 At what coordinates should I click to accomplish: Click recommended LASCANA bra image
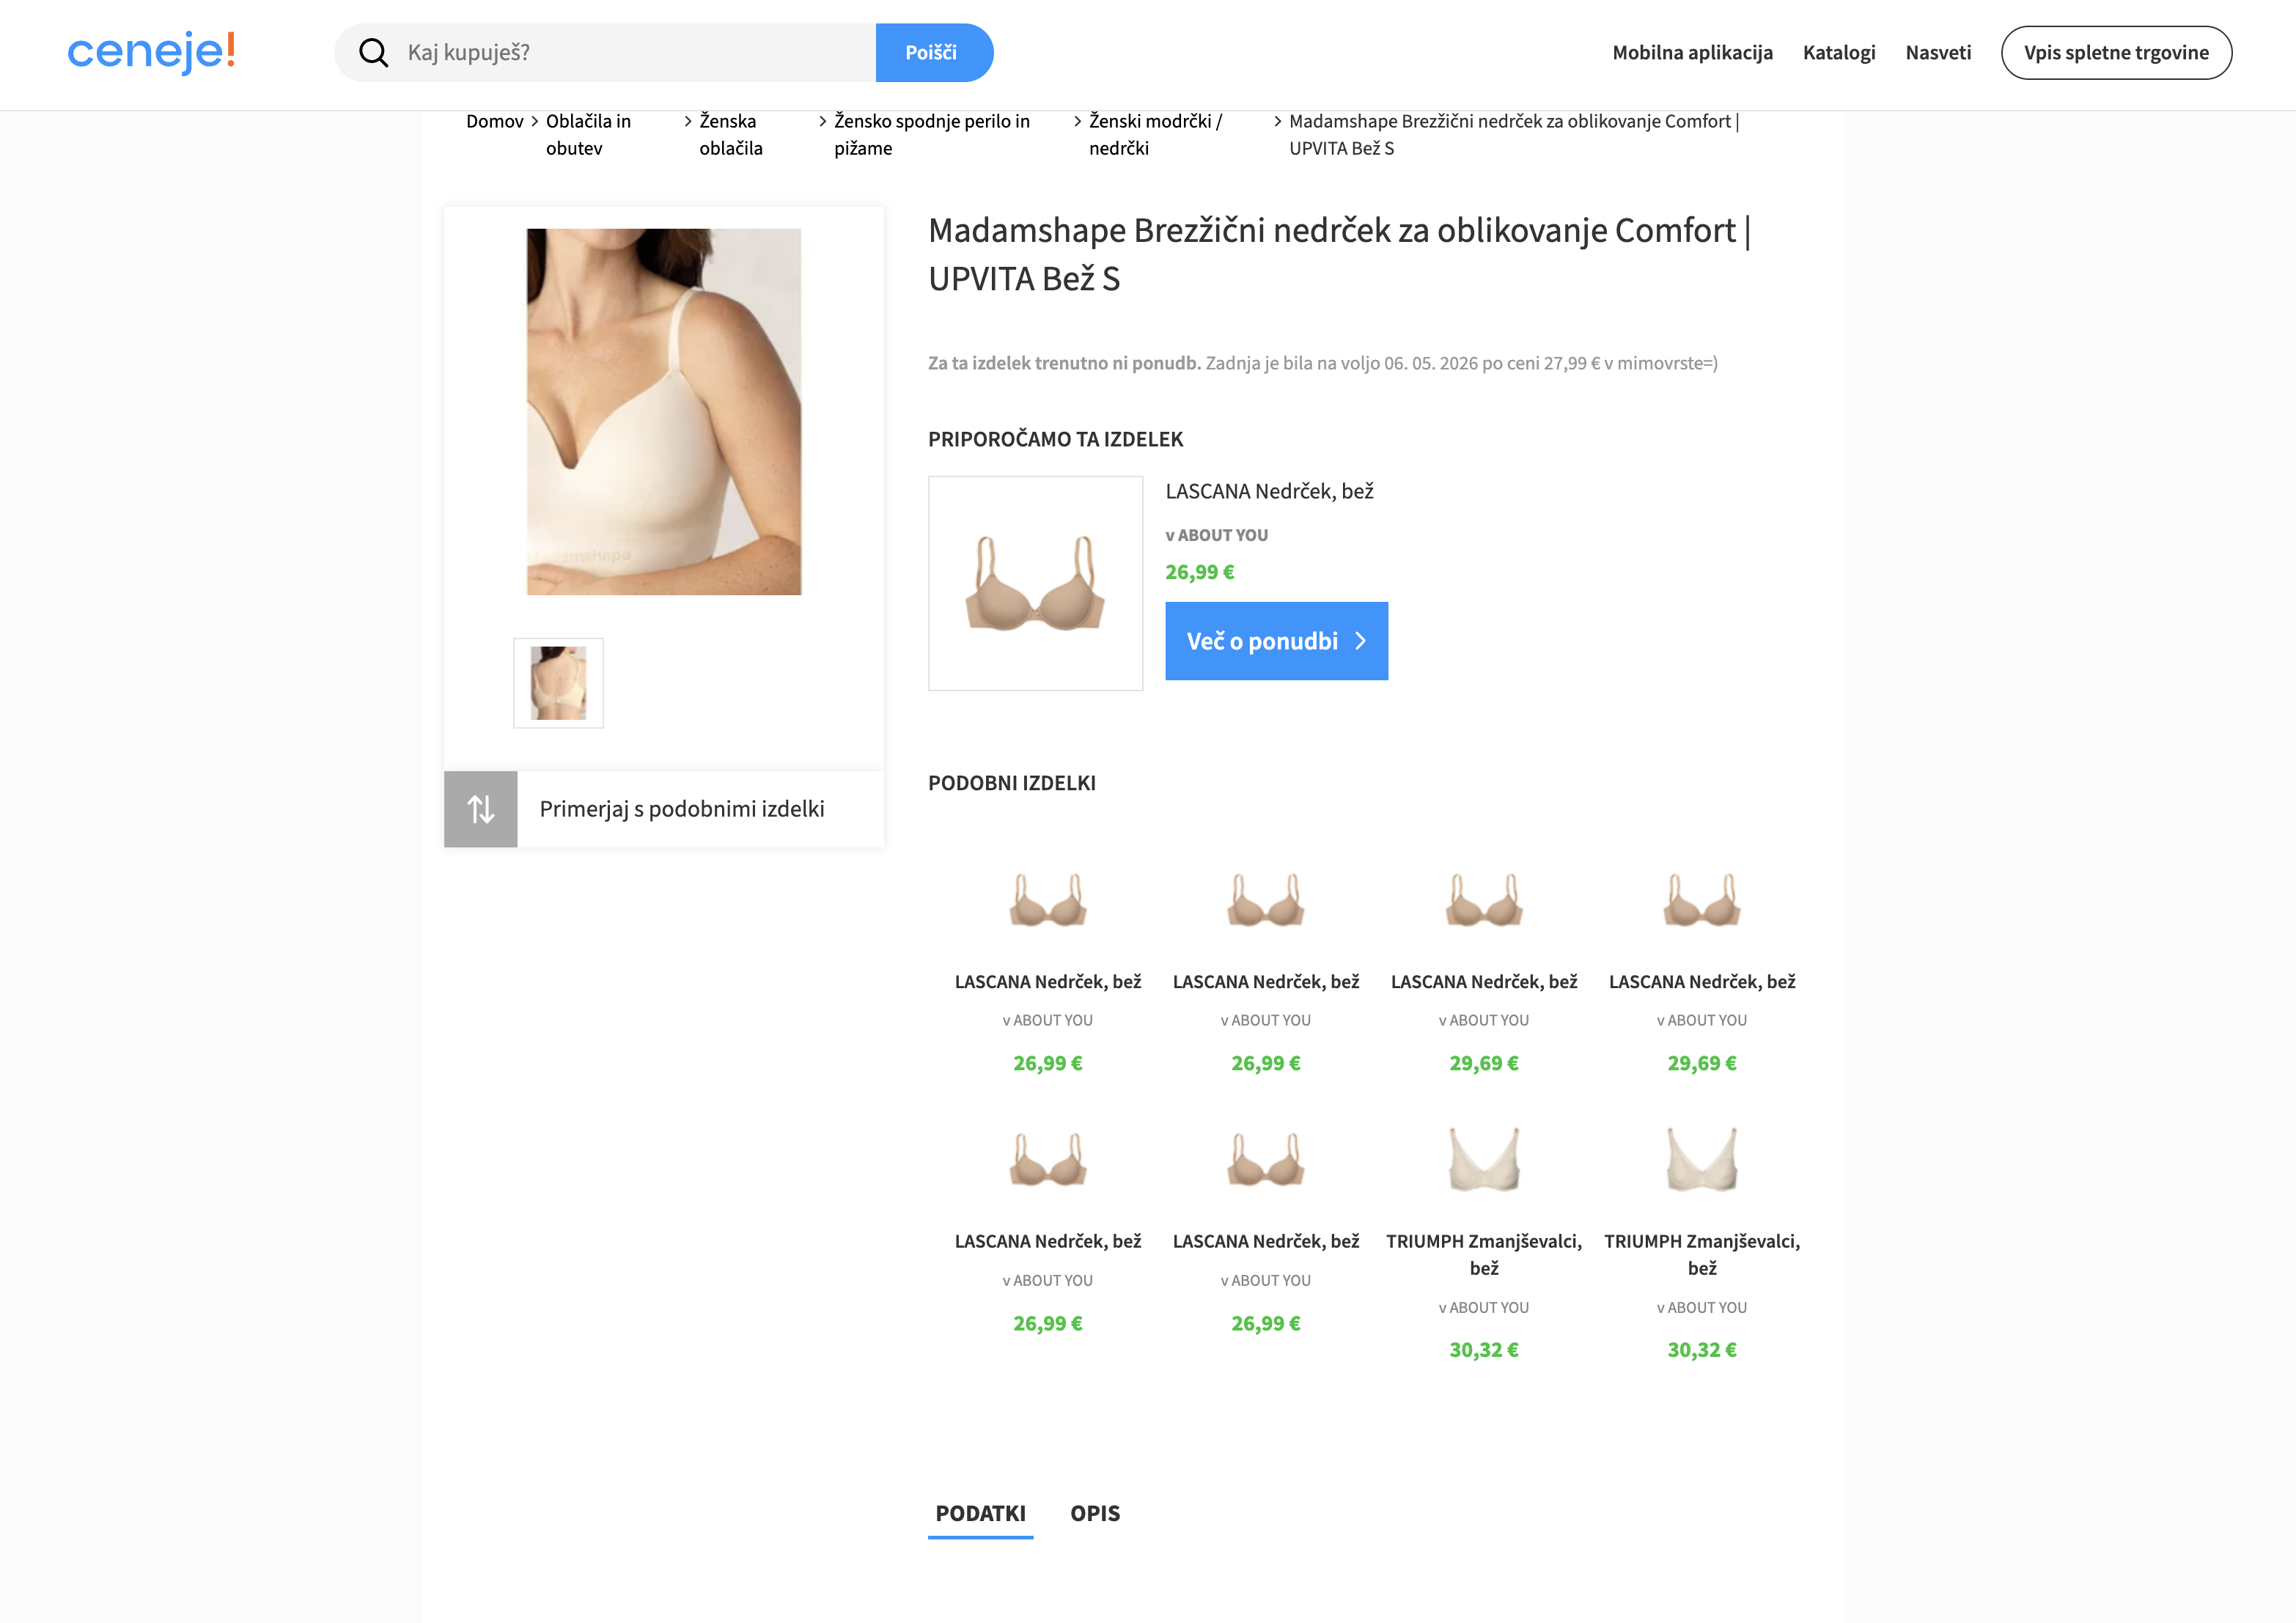pyautogui.click(x=1035, y=583)
